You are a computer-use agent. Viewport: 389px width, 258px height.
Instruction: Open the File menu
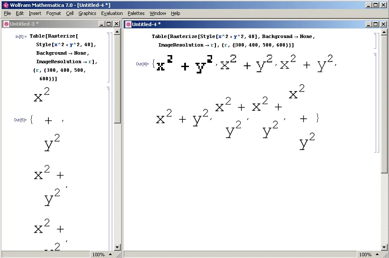tap(7, 13)
